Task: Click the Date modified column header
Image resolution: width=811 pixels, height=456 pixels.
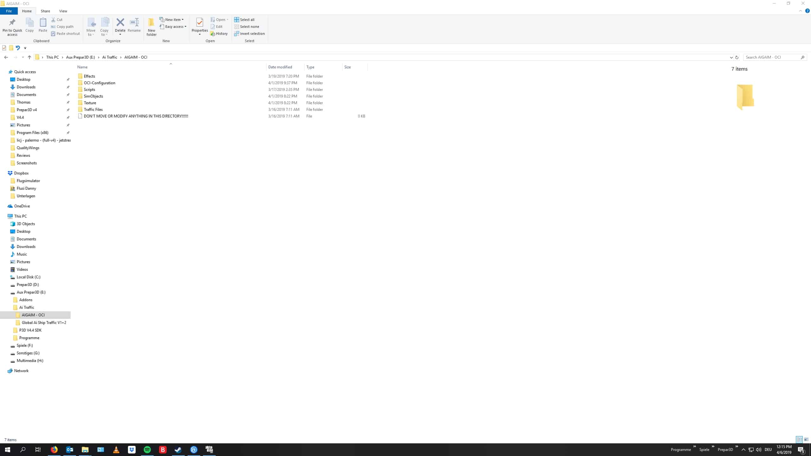Action: pyautogui.click(x=280, y=67)
